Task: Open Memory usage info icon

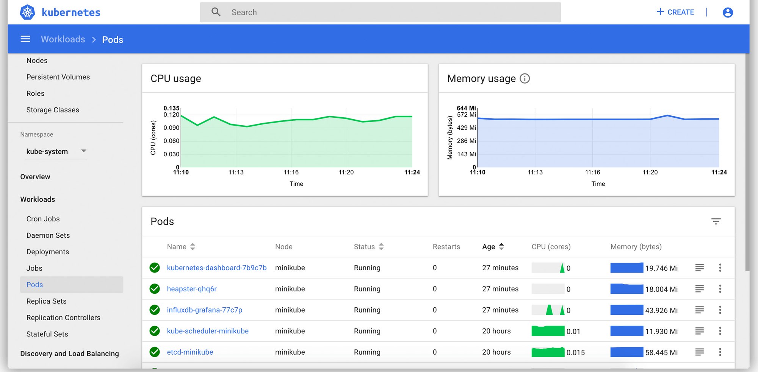Action: tap(525, 78)
